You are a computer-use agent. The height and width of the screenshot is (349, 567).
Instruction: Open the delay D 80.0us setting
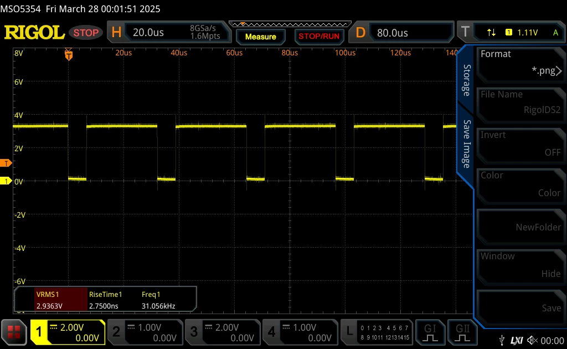pos(410,33)
